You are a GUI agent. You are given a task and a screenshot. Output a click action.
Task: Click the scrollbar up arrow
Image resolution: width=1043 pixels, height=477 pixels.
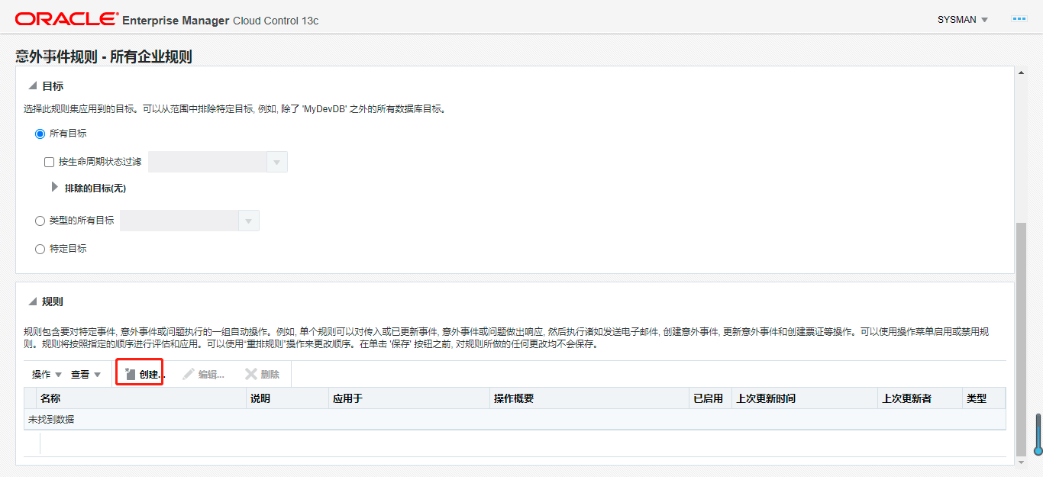tap(1021, 73)
